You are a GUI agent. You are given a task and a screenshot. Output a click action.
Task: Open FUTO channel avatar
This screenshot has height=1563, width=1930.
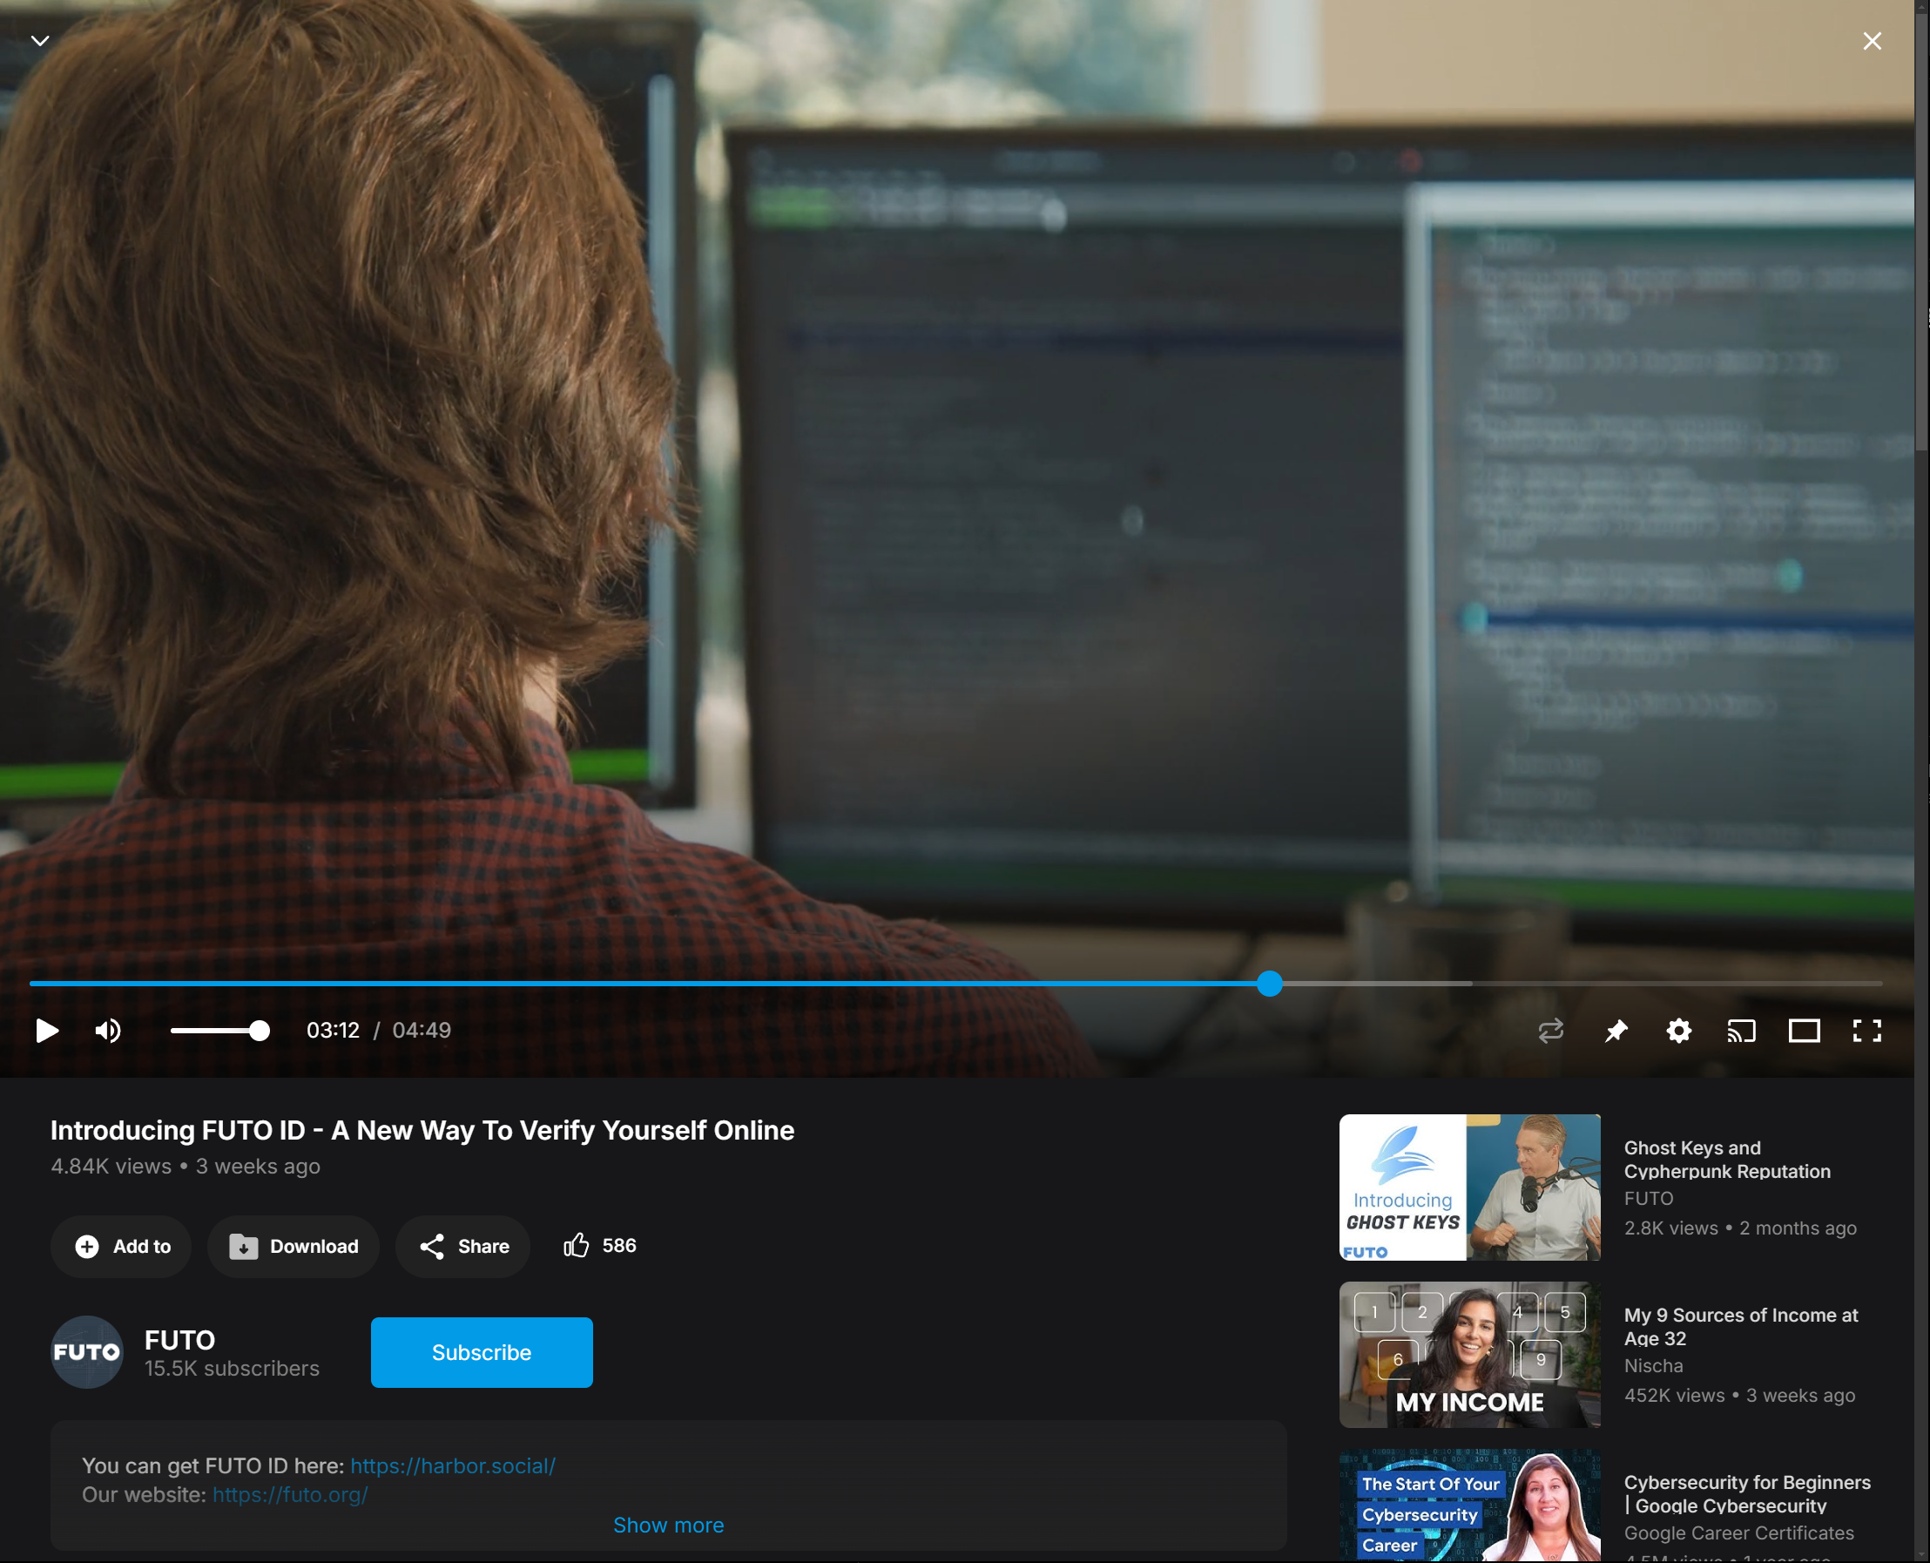pyautogui.click(x=87, y=1352)
